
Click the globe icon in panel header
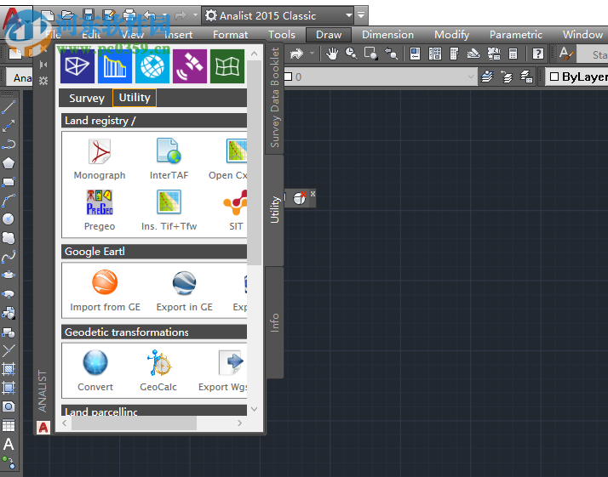click(x=152, y=66)
